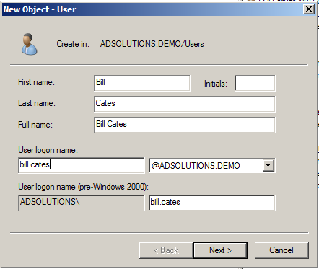Click the 'User logon name (pre-Windows 2000):' label

pos(84,187)
